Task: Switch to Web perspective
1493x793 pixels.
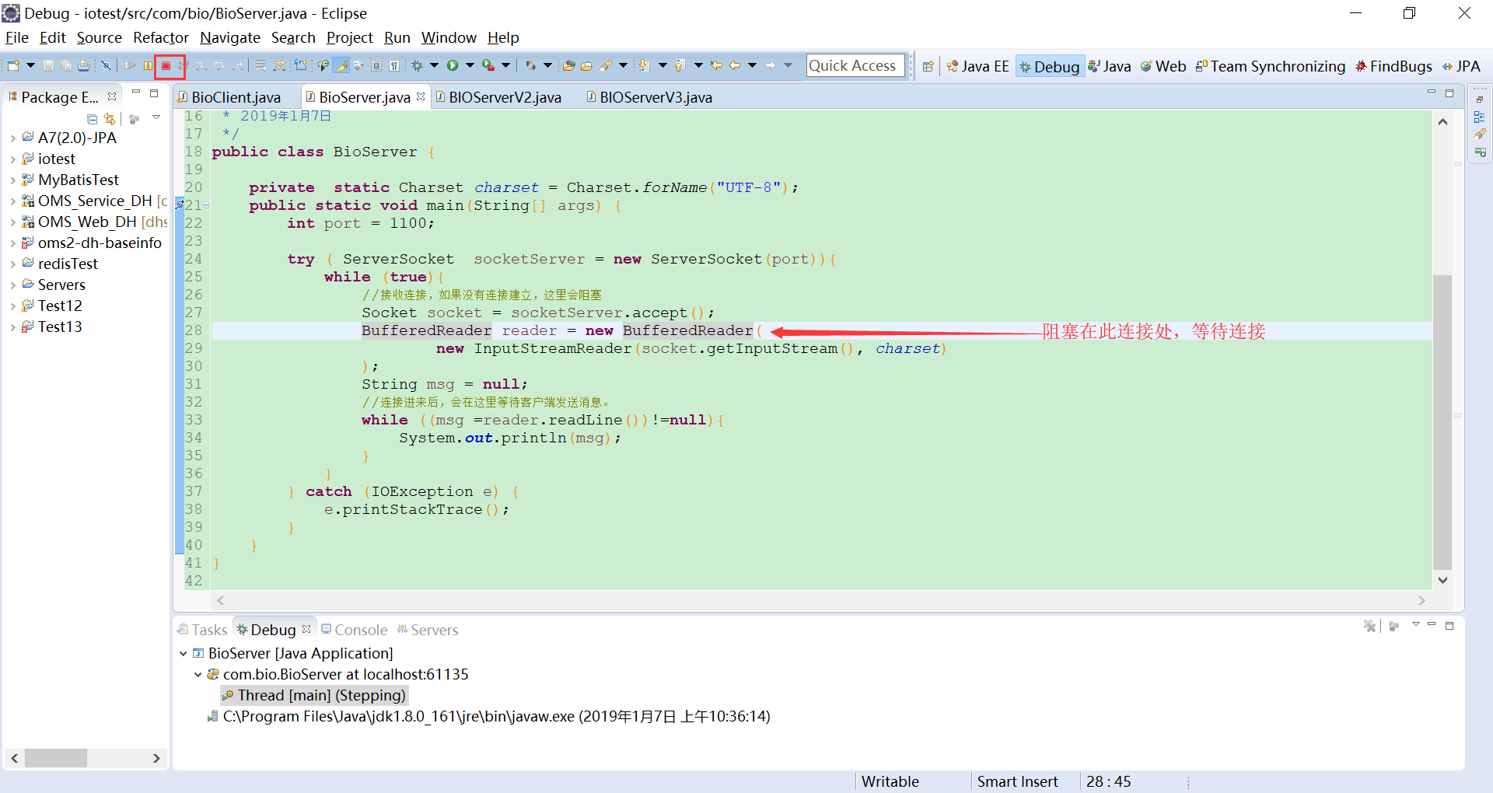Action: [x=1163, y=66]
